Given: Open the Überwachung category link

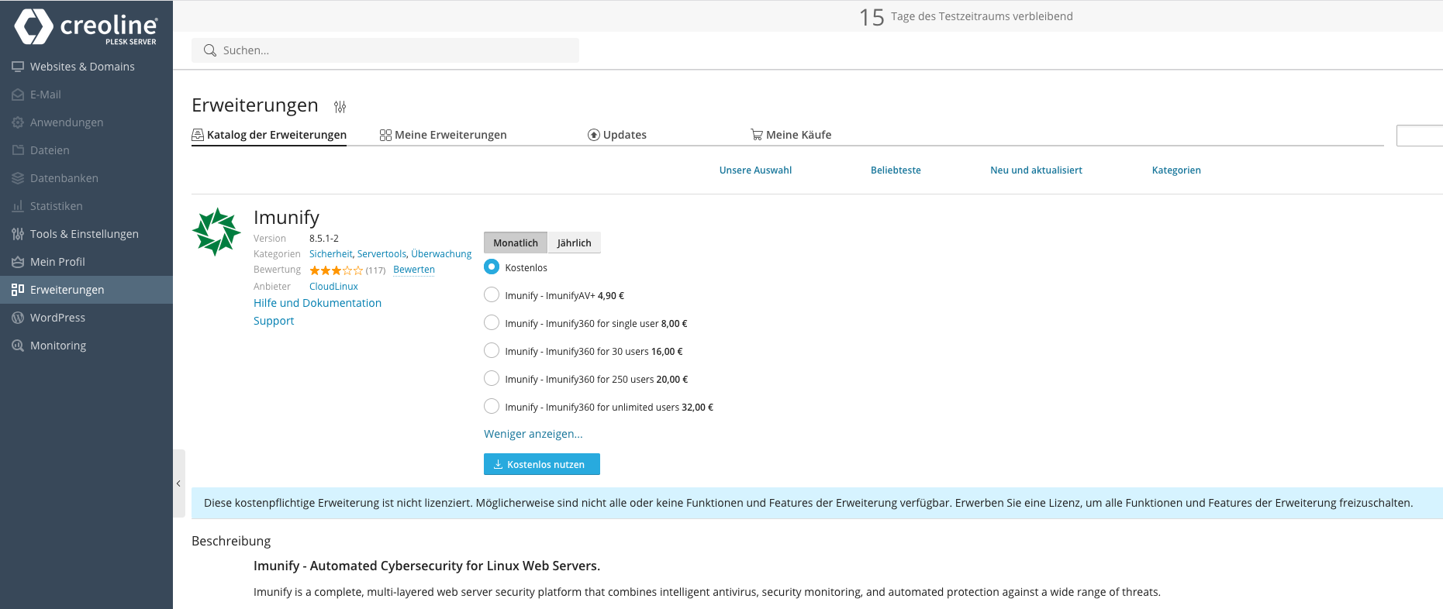Looking at the screenshot, I should (441, 254).
